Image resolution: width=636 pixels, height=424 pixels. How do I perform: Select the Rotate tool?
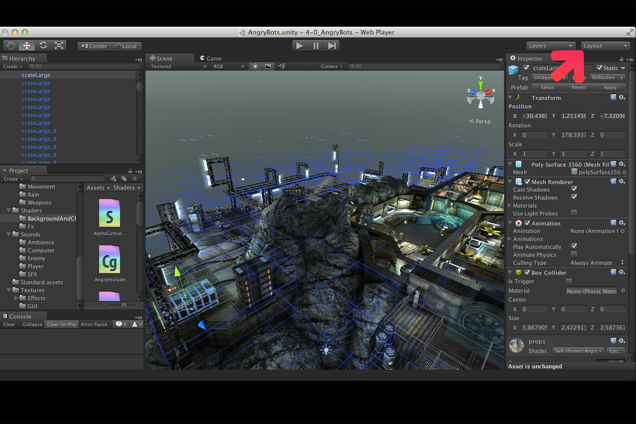[43, 45]
